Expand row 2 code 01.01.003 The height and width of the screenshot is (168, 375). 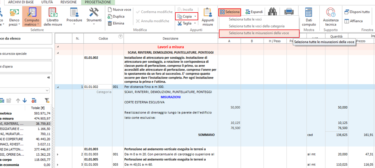(58, 155)
